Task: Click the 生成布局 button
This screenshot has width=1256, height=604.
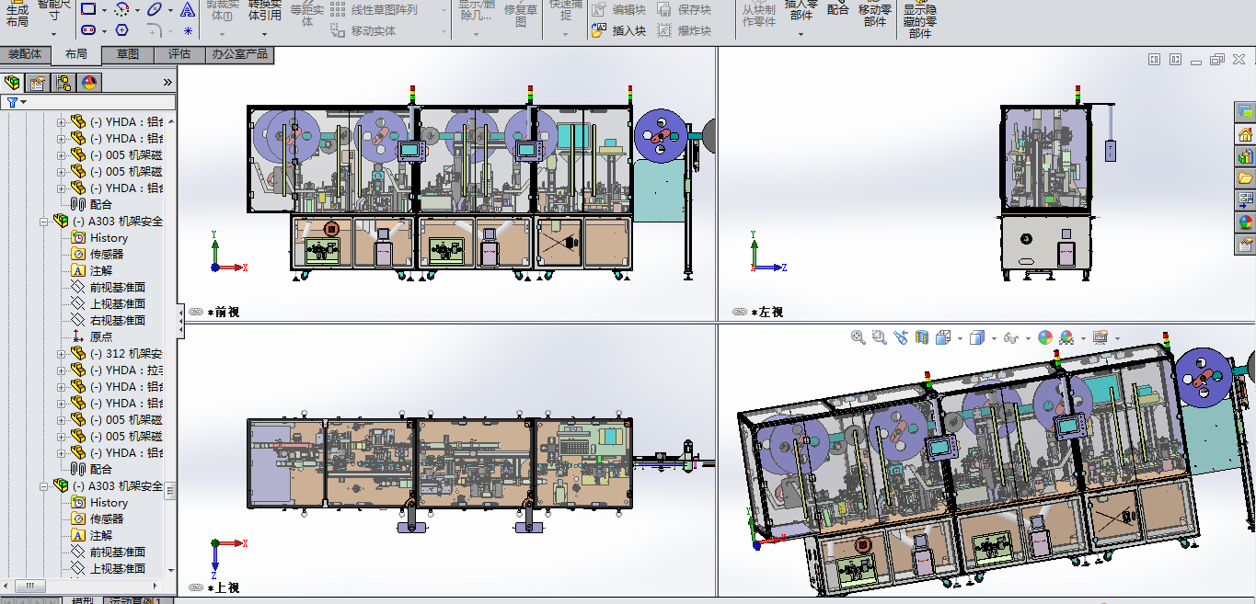Action: (17, 13)
